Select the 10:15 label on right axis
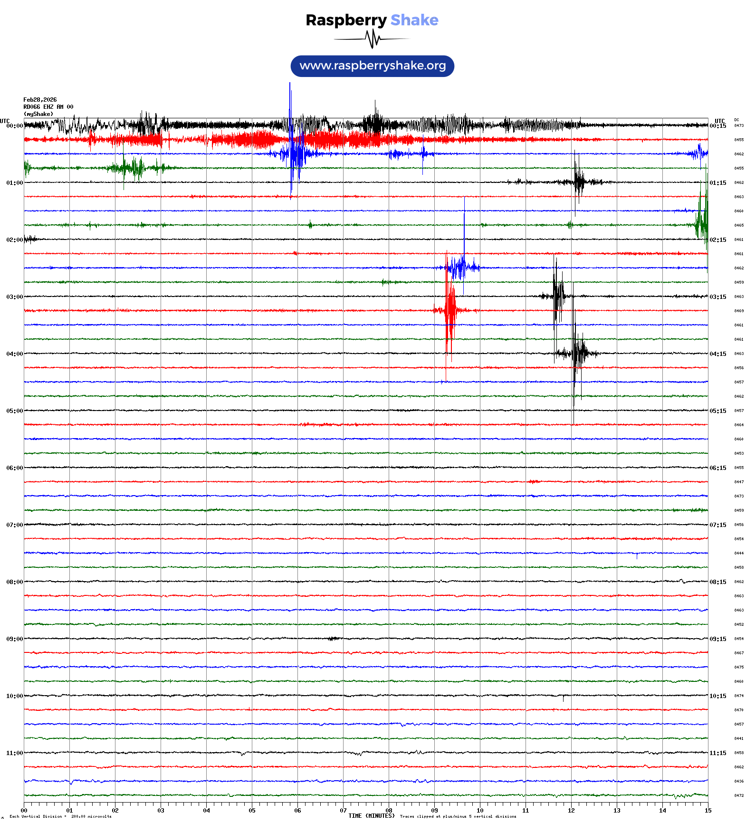This screenshot has height=823, width=746. (x=717, y=696)
